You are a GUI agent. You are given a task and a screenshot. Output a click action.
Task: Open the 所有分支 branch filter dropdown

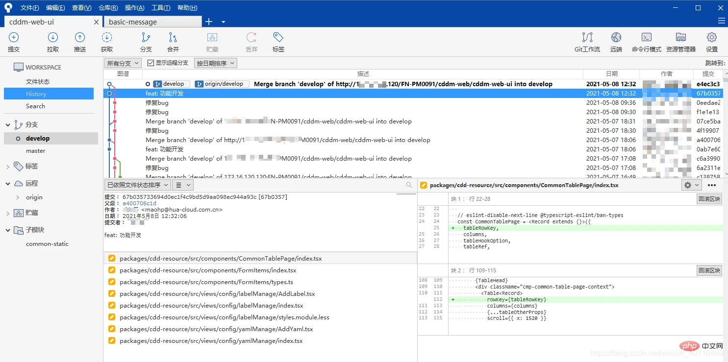(x=123, y=63)
